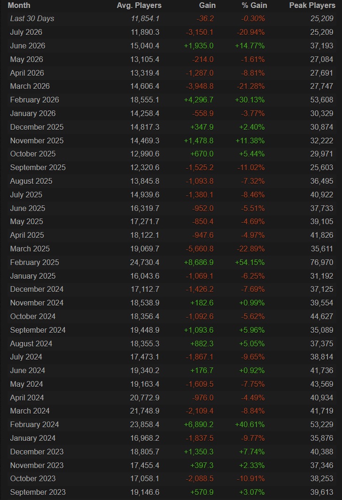Click the Peak Players column header
This screenshot has height=500, width=342.
click(312, 6)
